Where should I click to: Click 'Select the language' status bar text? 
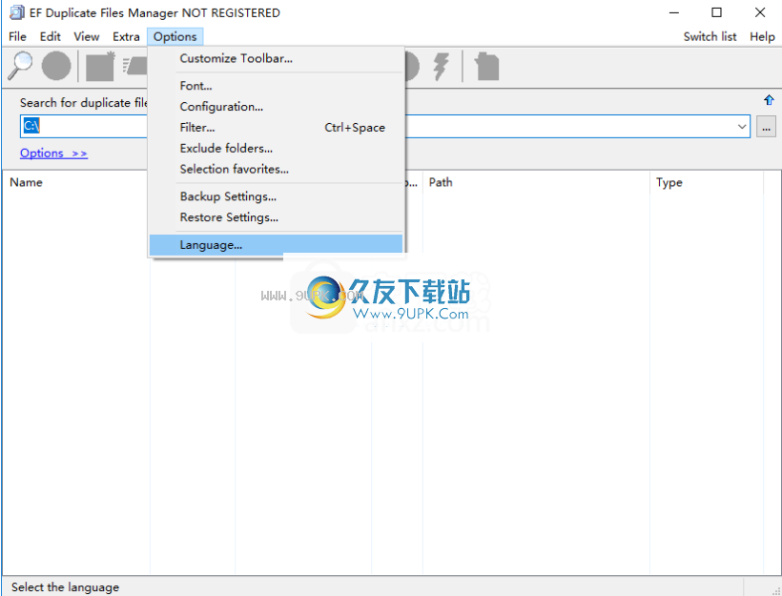pyautogui.click(x=66, y=587)
